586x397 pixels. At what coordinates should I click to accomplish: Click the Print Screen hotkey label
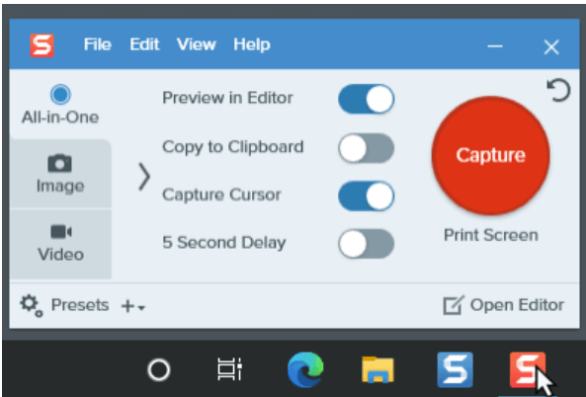pos(491,235)
